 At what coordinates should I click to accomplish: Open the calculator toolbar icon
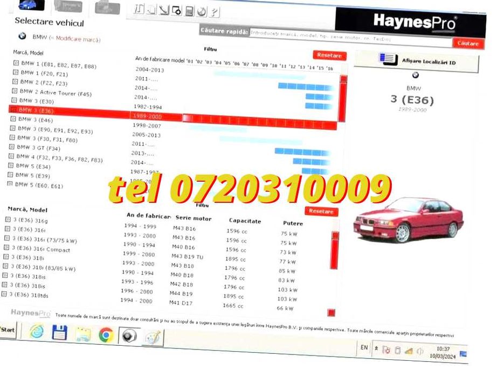coord(189,11)
